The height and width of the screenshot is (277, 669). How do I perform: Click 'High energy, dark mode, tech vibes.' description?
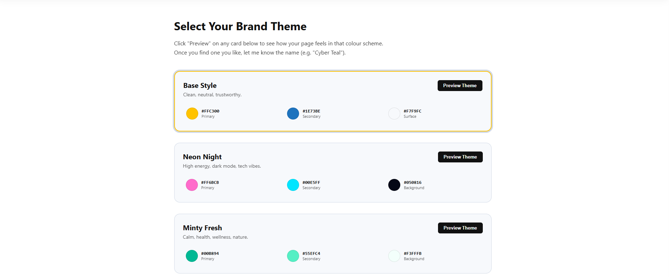pos(222,166)
